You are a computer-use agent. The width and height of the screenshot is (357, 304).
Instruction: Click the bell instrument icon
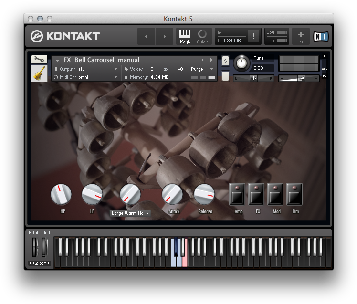[39, 73]
